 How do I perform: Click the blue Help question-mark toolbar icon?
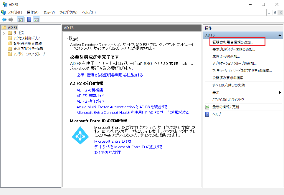point(29,19)
